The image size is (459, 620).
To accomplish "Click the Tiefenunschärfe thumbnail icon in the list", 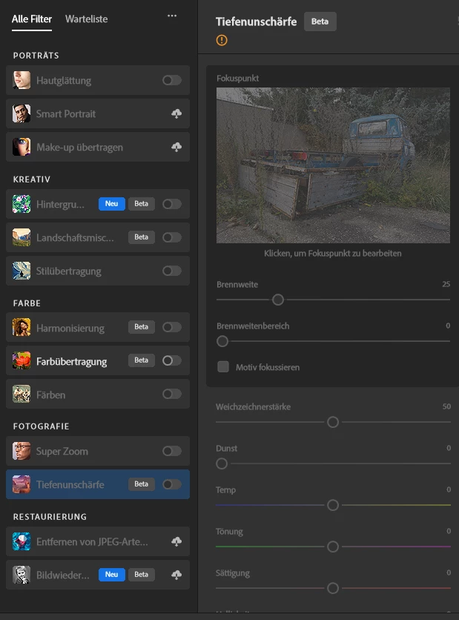I will (22, 484).
